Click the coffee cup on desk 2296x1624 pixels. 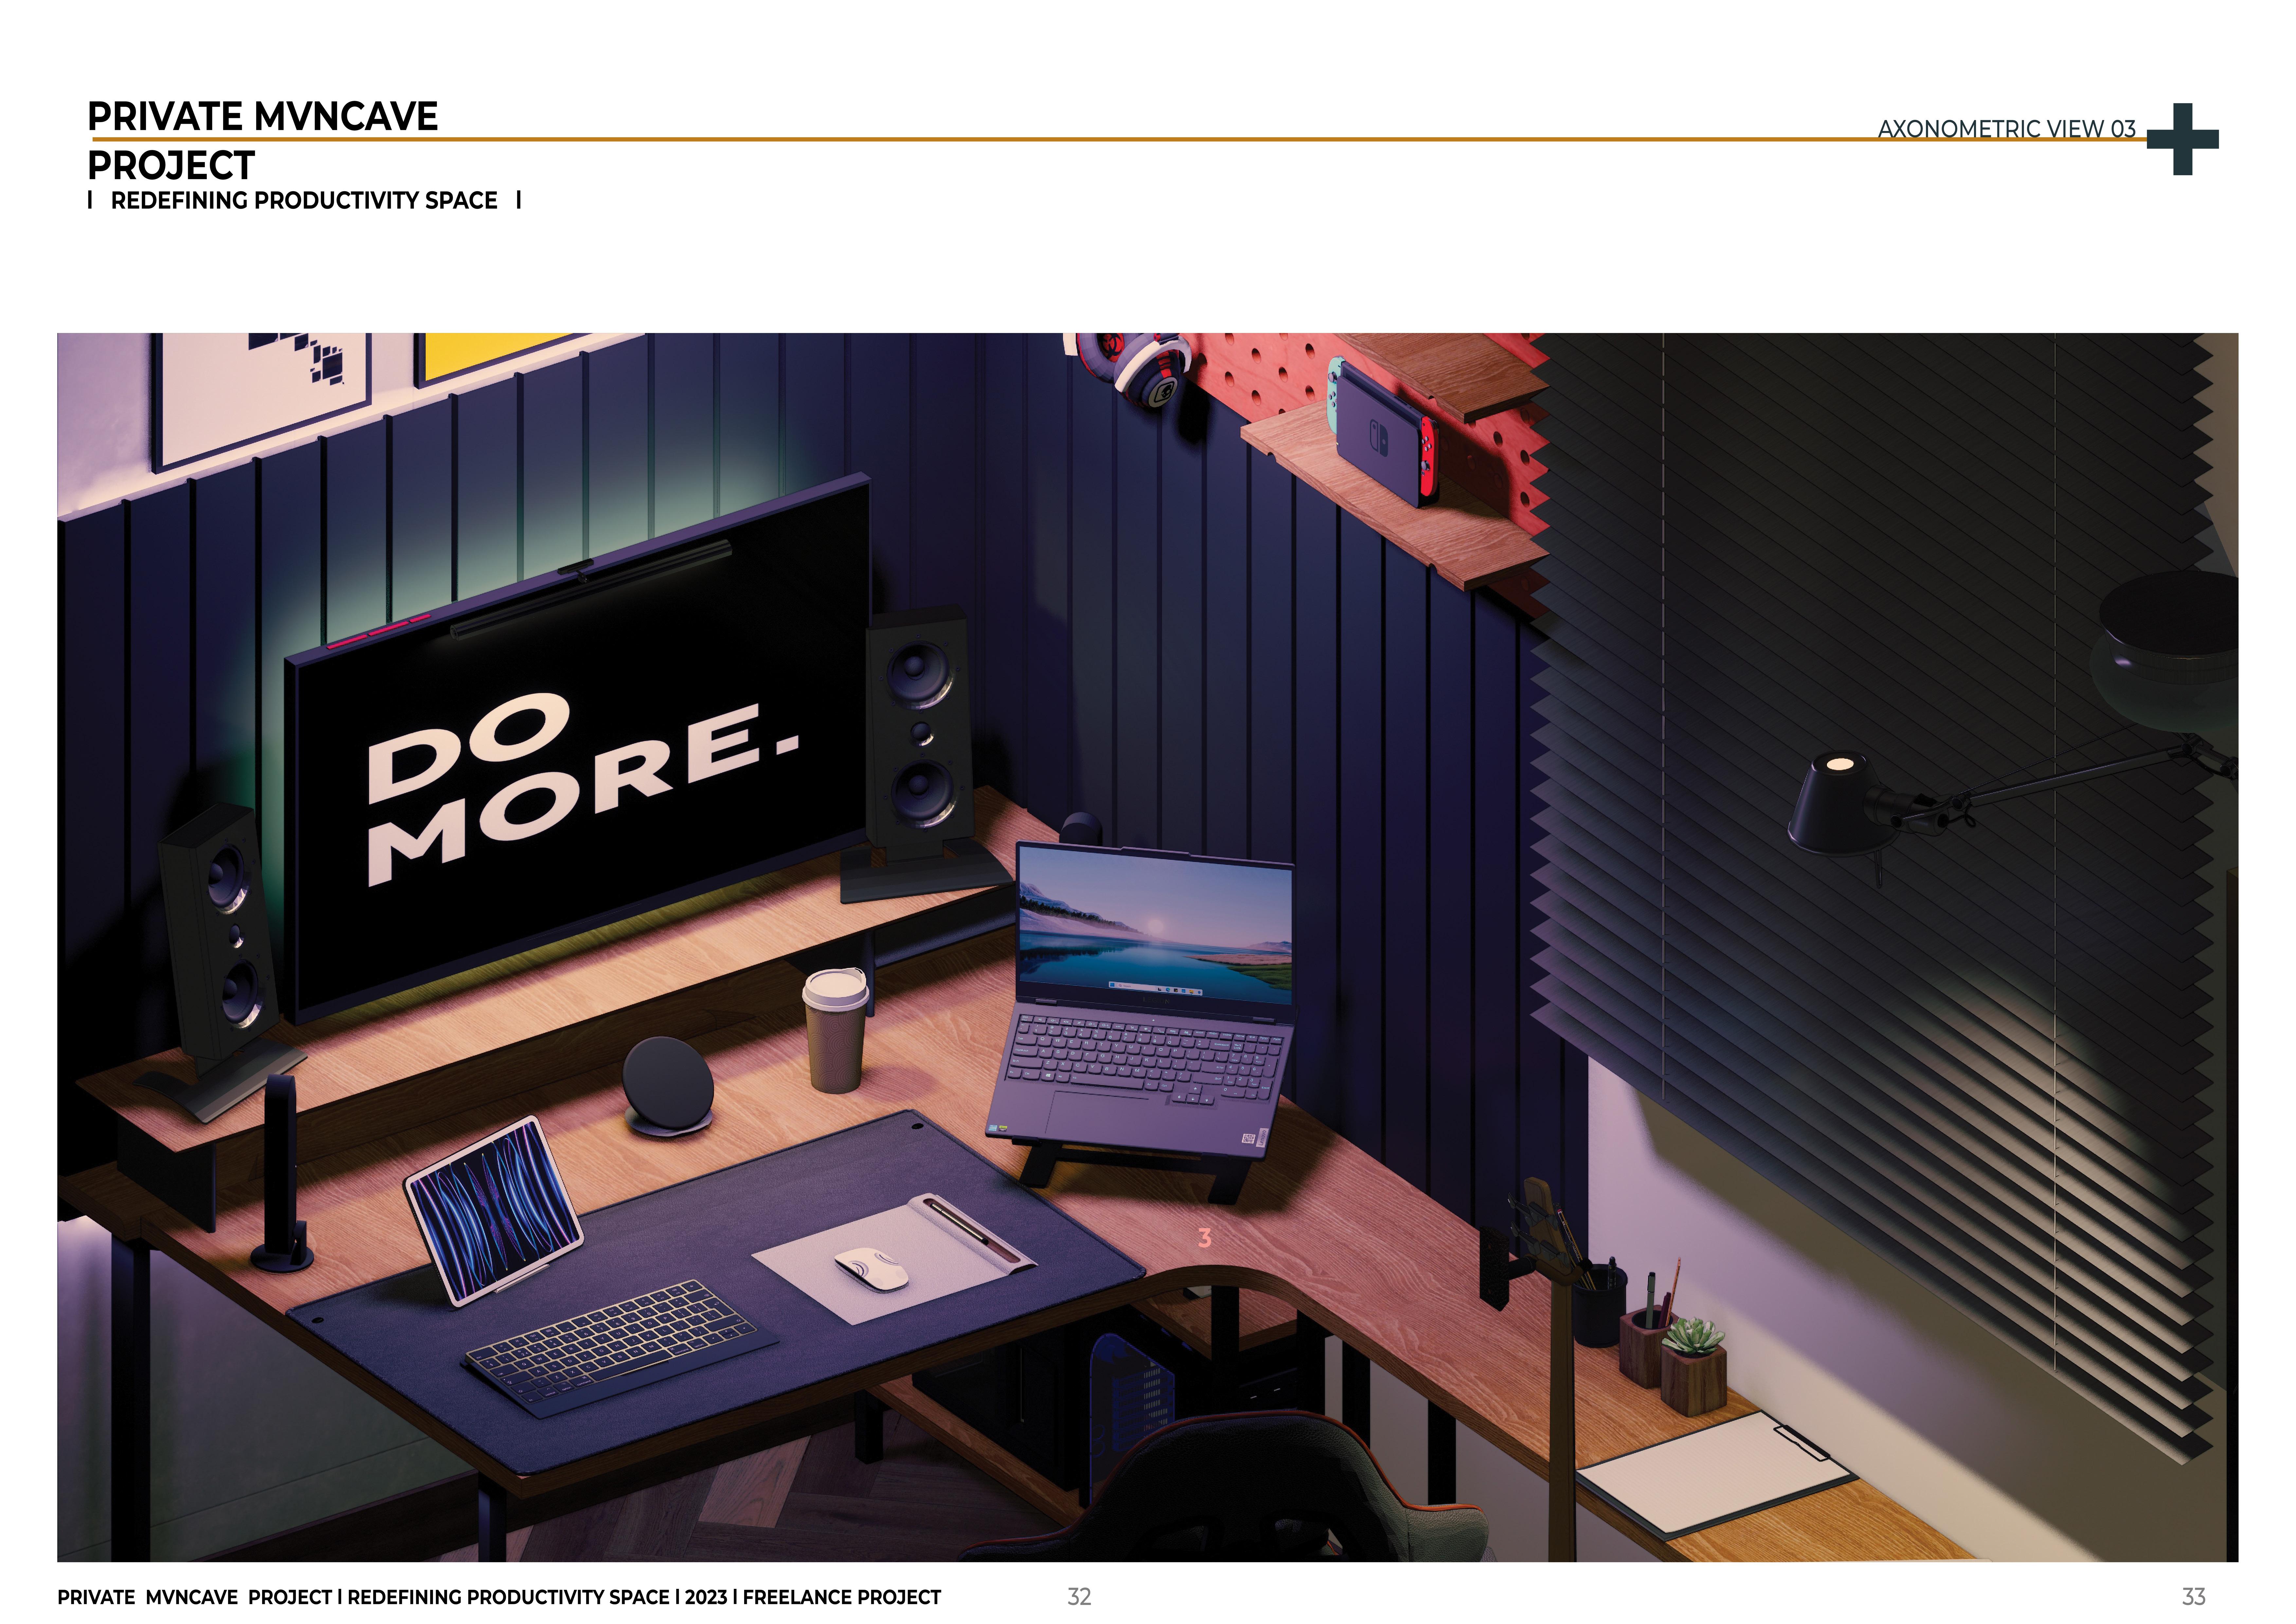coord(836,1031)
